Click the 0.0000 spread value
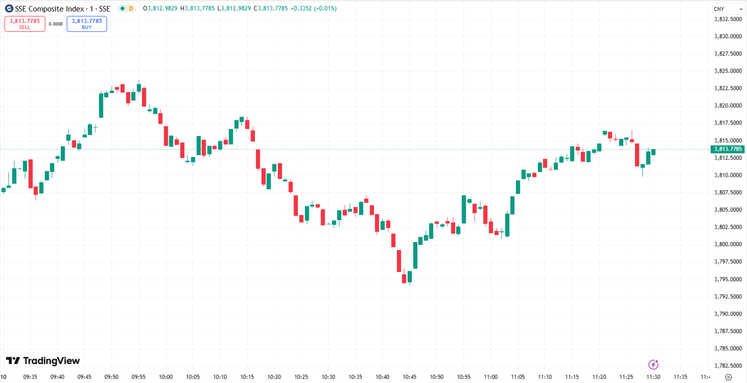747x383 pixels. coord(56,23)
